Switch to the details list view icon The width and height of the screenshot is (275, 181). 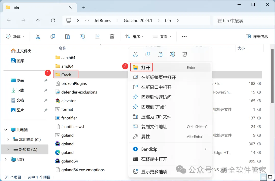pyautogui.click(x=264, y=177)
